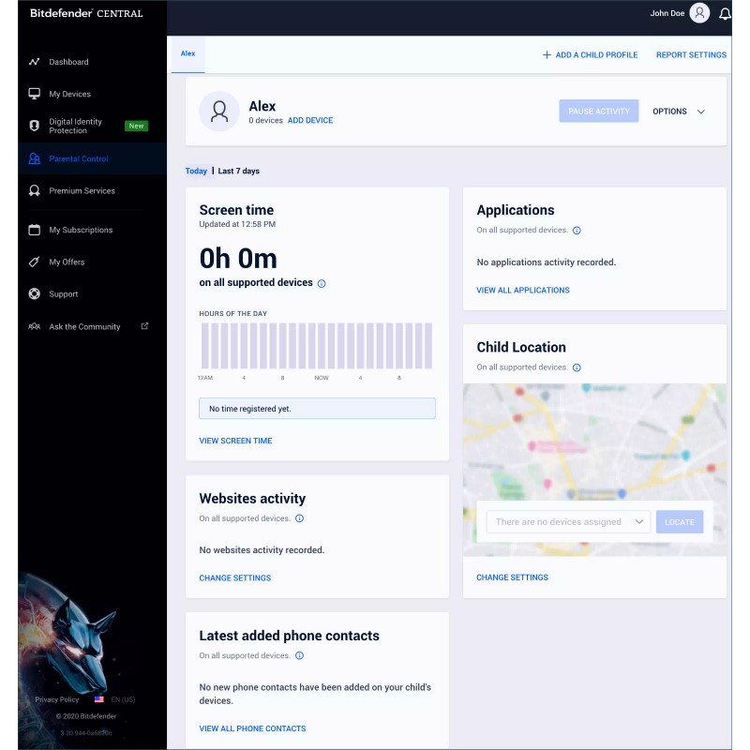The image size is (750, 750).
Task: Expand the Options dropdown for Alex
Action: click(678, 112)
